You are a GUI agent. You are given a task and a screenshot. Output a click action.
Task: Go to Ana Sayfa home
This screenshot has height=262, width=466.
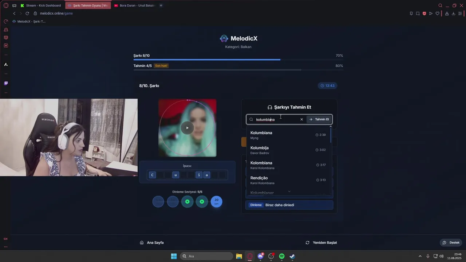[x=152, y=242]
